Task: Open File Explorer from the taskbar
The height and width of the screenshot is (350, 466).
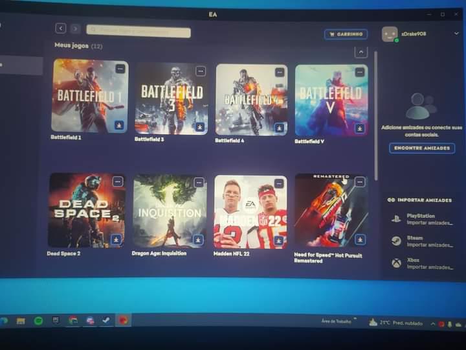Action: 21,321
